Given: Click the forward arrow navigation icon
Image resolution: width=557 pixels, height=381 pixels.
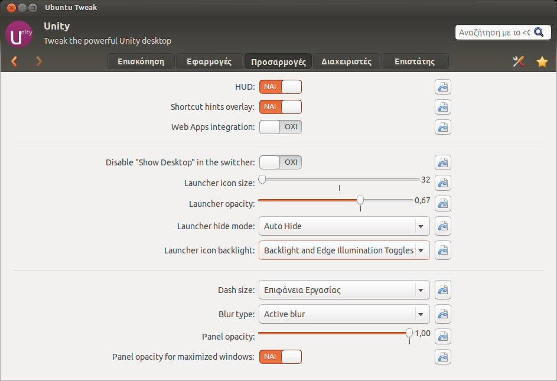Looking at the screenshot, I should click(39, 61).
